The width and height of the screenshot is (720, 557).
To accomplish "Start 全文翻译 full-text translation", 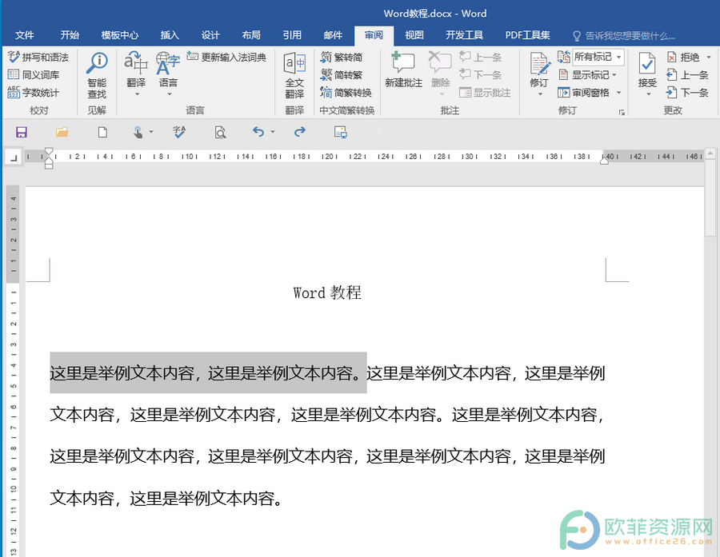I will pos(294,75).
